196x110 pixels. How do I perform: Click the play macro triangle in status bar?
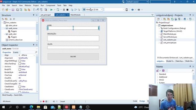[41, 101]
